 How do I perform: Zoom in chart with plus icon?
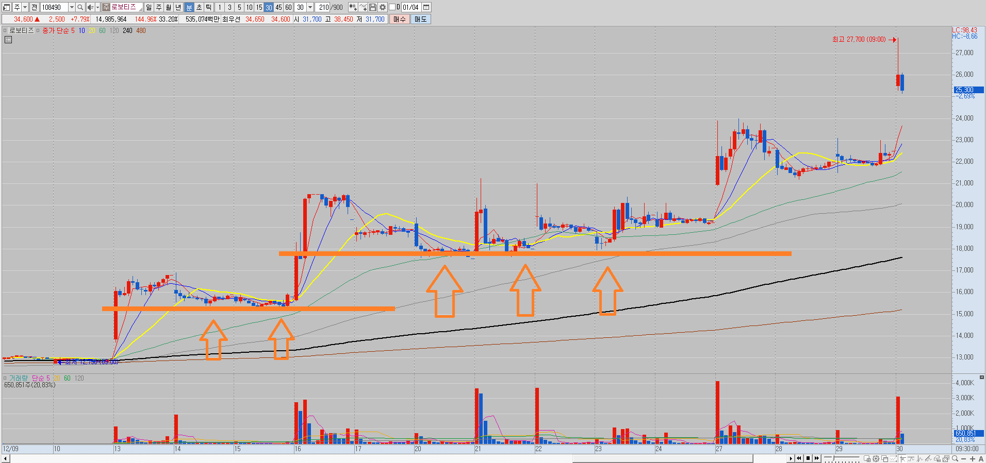coord(972,458)
